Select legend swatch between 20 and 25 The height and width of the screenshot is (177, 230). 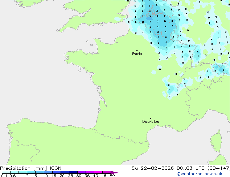(65, 172)
